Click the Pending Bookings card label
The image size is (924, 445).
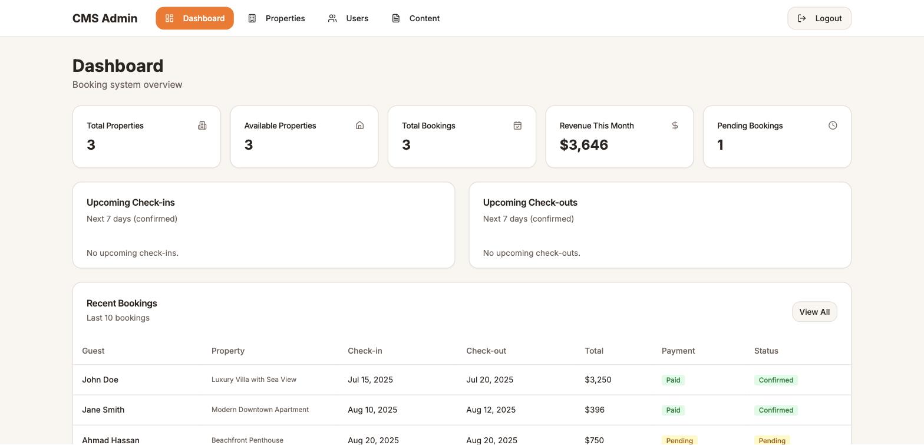pyautogui.click(x=750, y=126)
